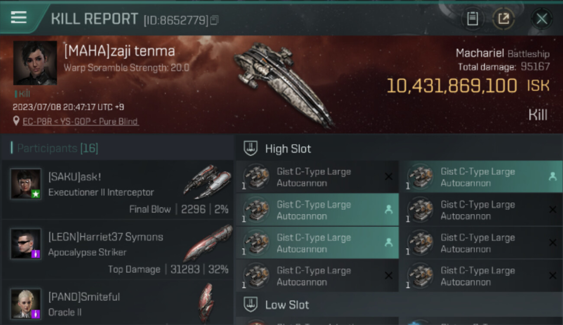Copy the kill report ID
Image resolution: width=563 pixels, height=325 pixels.
click(215, 20)
